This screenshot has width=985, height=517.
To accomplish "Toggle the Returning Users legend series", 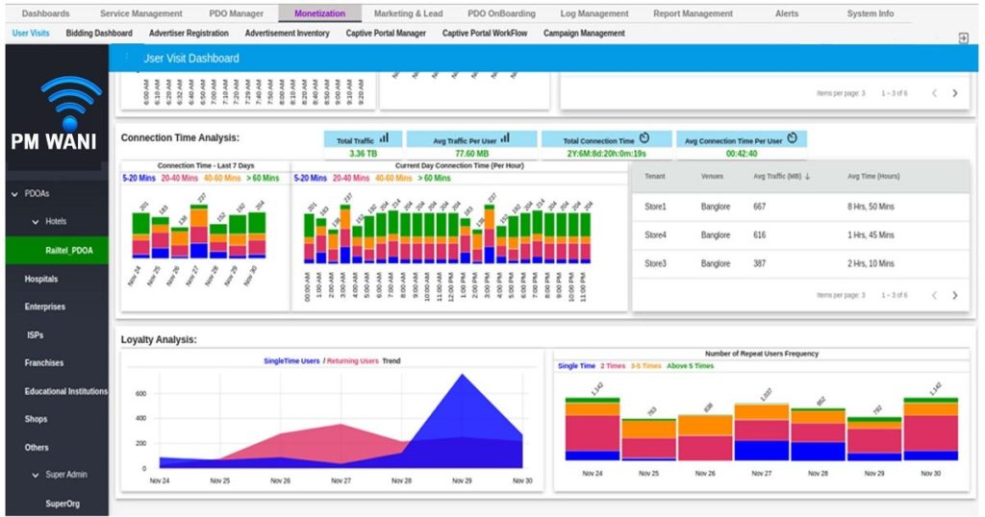I will [352, 361].
